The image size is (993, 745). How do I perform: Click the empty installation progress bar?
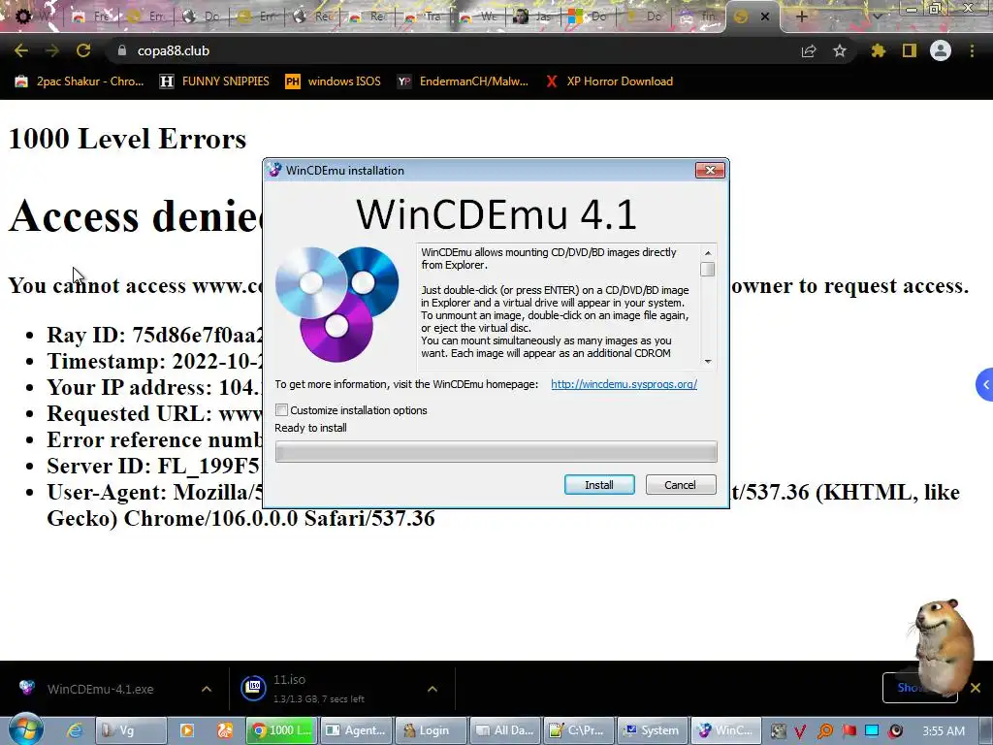coord(496,452)
